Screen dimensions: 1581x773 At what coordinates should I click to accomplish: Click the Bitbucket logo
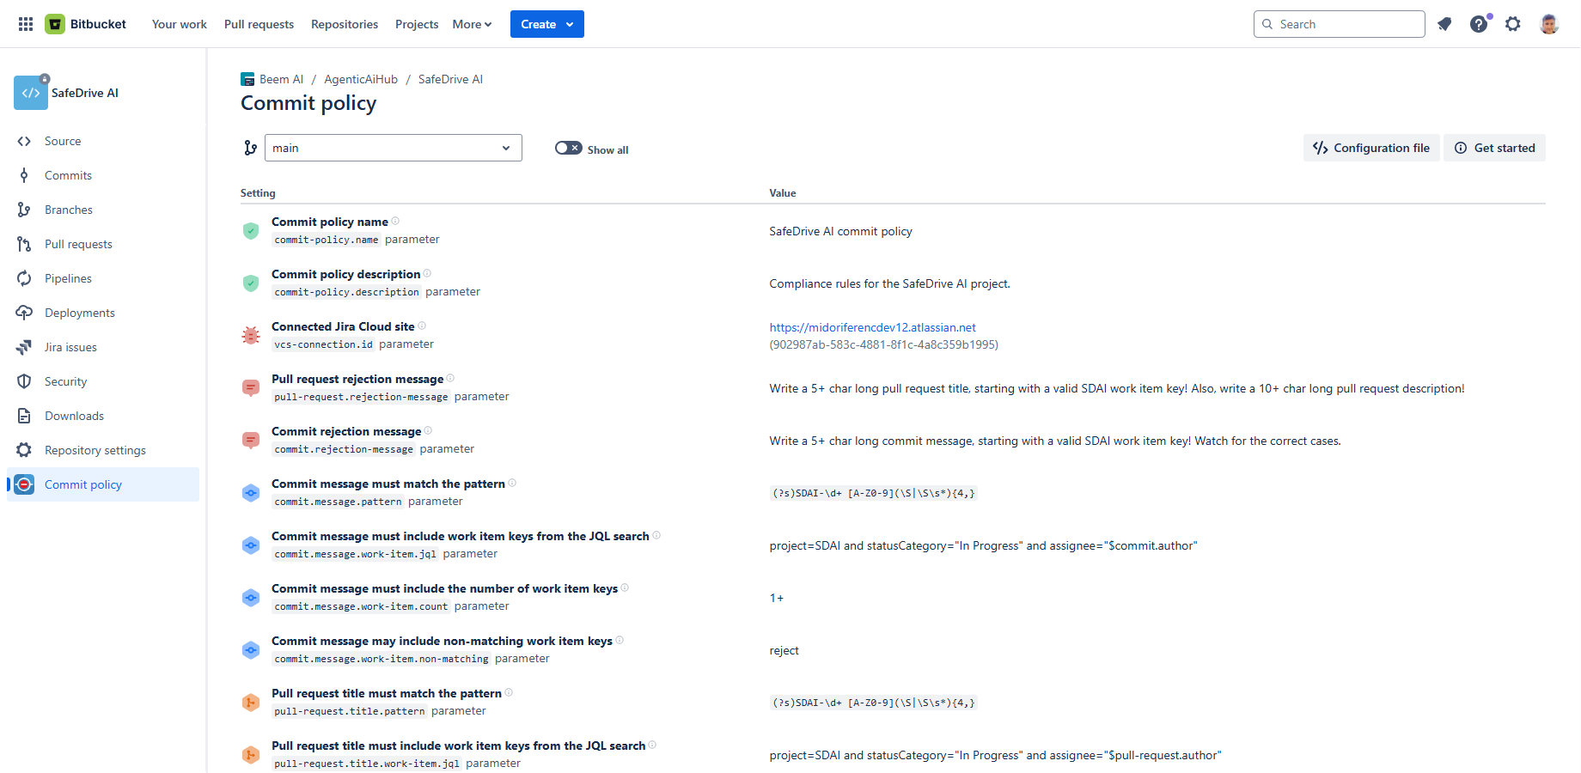86,24
